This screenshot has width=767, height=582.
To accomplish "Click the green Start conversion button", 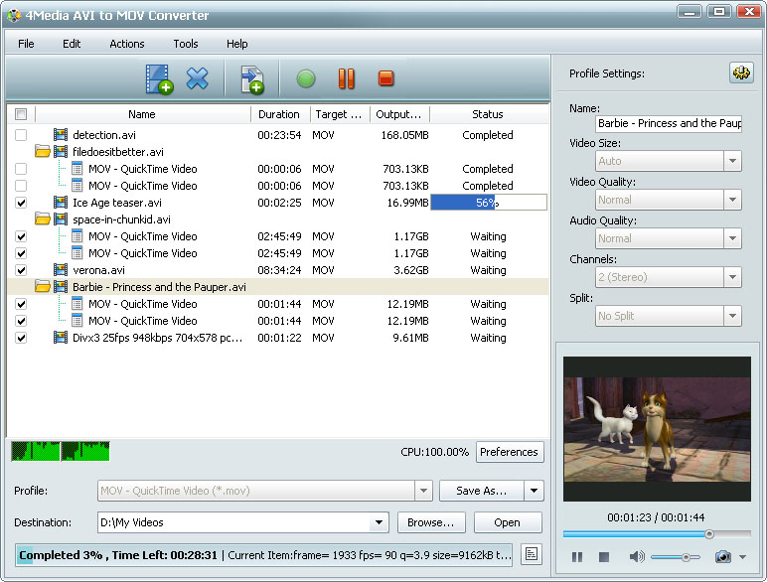I will pos(306,78).
